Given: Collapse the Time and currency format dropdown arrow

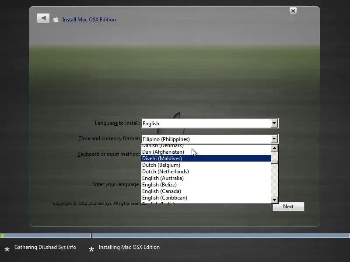Looking at the screenshot, I should click(x=274, y=139).
